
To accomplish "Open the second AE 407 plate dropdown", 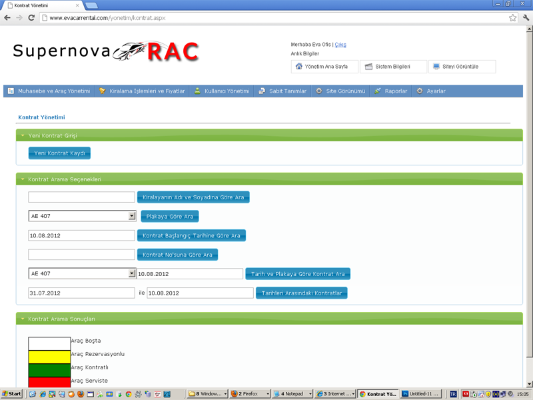I will tap(132, 273).
